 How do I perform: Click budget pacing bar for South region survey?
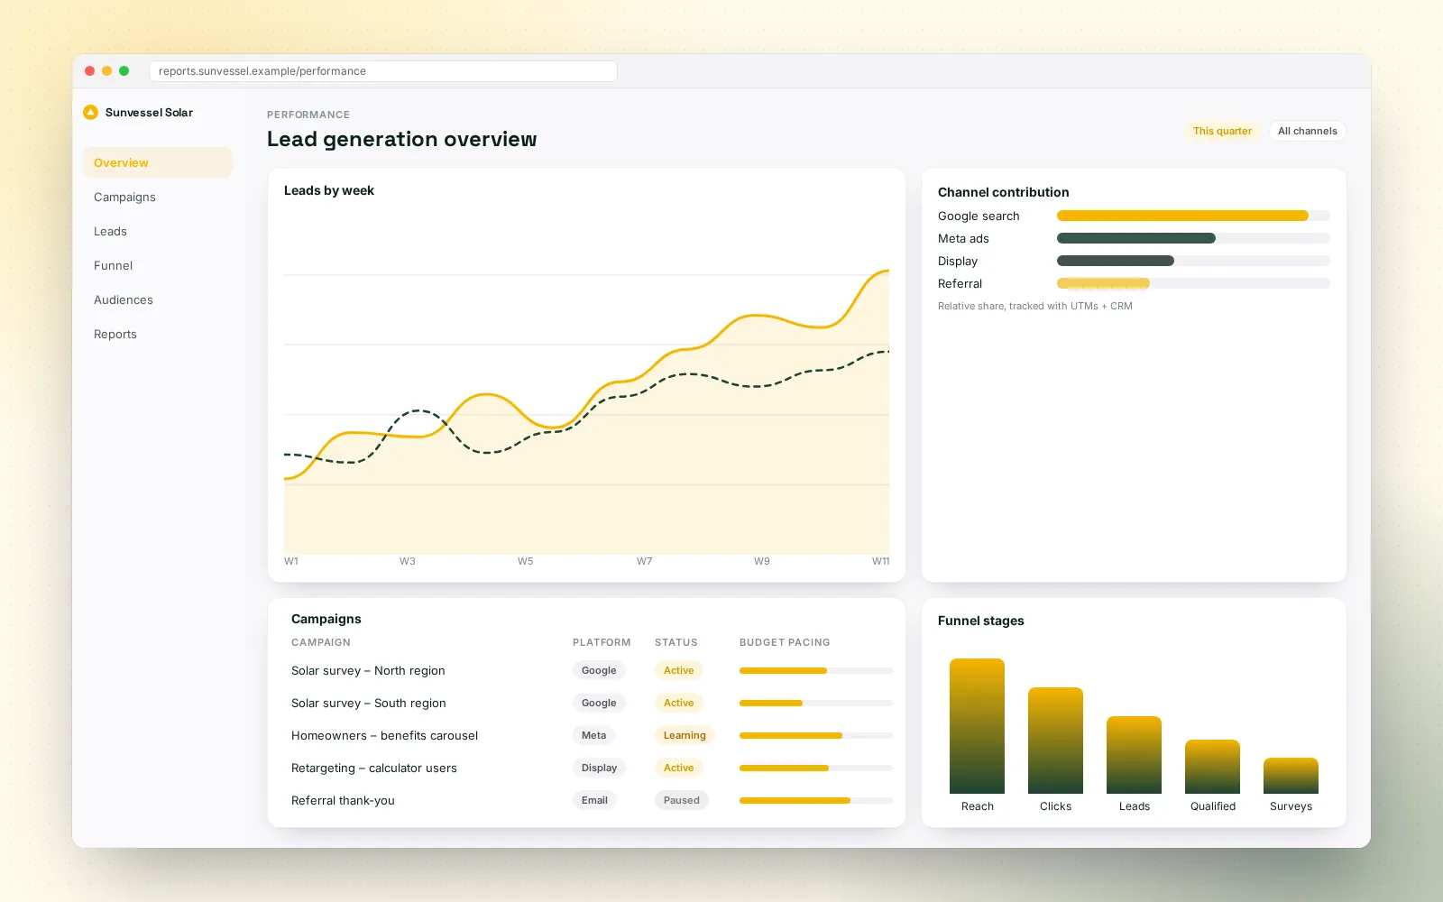(816, 703)
